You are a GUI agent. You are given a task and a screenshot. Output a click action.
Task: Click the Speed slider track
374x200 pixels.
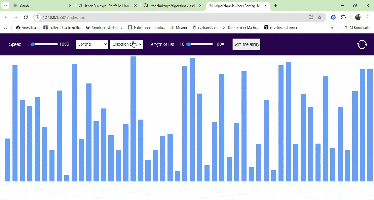[44, 44]
